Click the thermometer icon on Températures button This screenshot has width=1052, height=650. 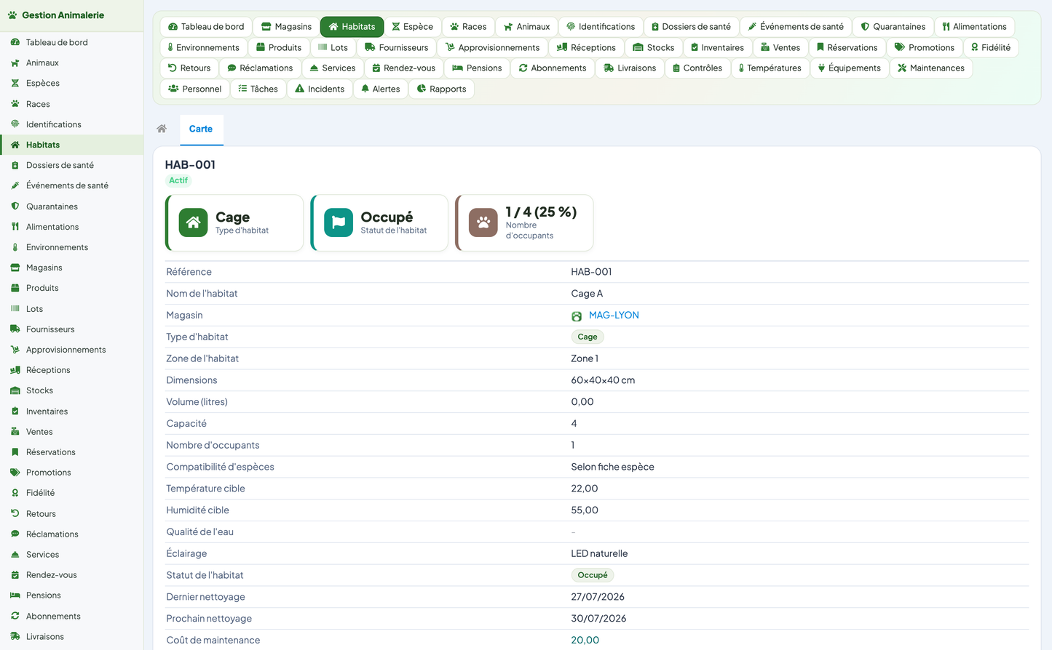(x=741, y=68)
